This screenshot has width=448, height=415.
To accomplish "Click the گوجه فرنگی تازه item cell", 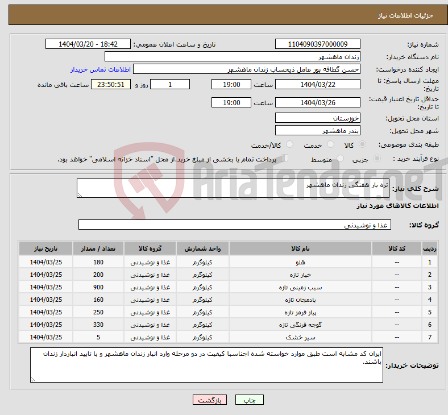I will click(x=300, y=325).
